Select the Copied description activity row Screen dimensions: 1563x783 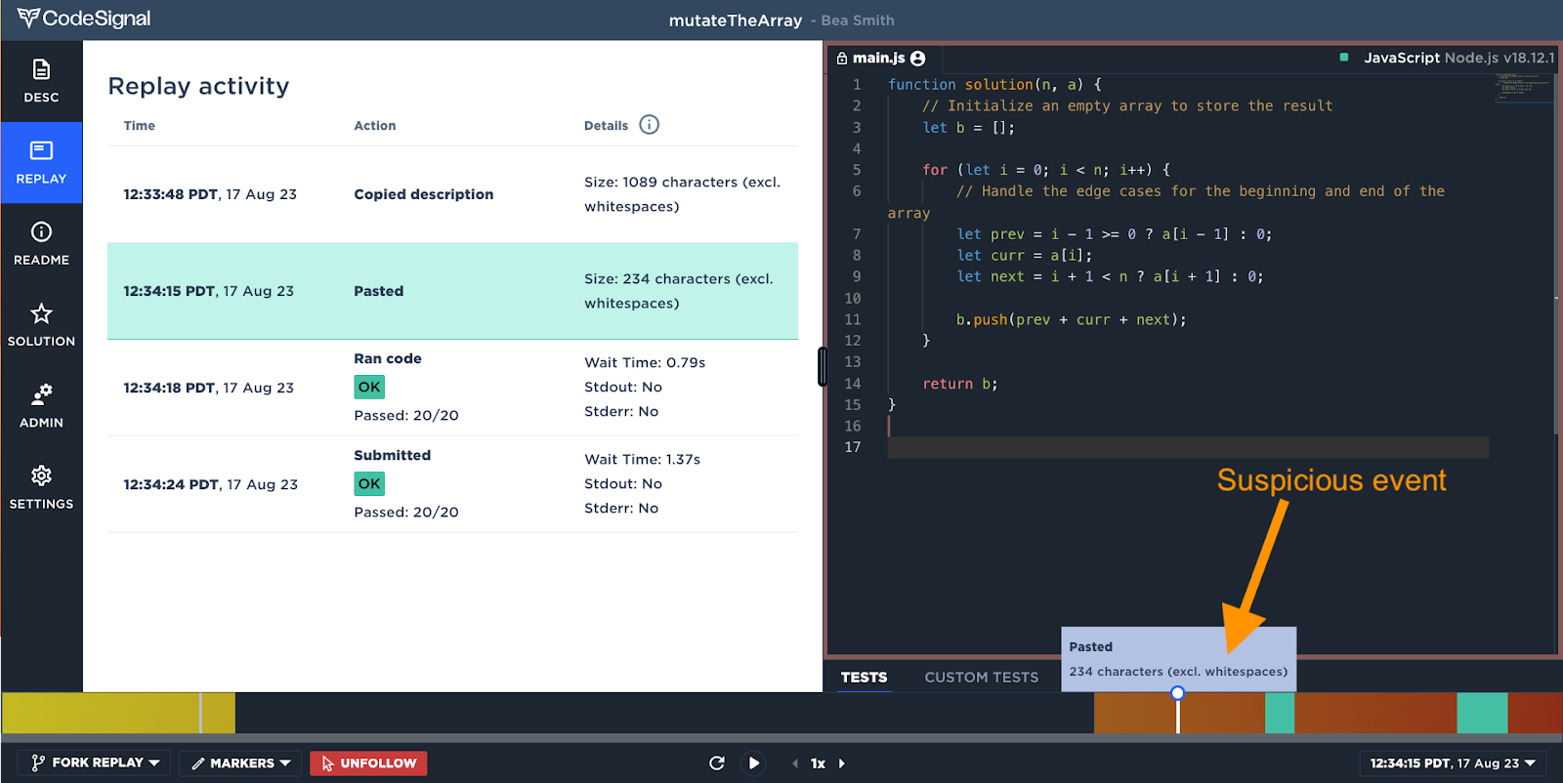point(452,194)
